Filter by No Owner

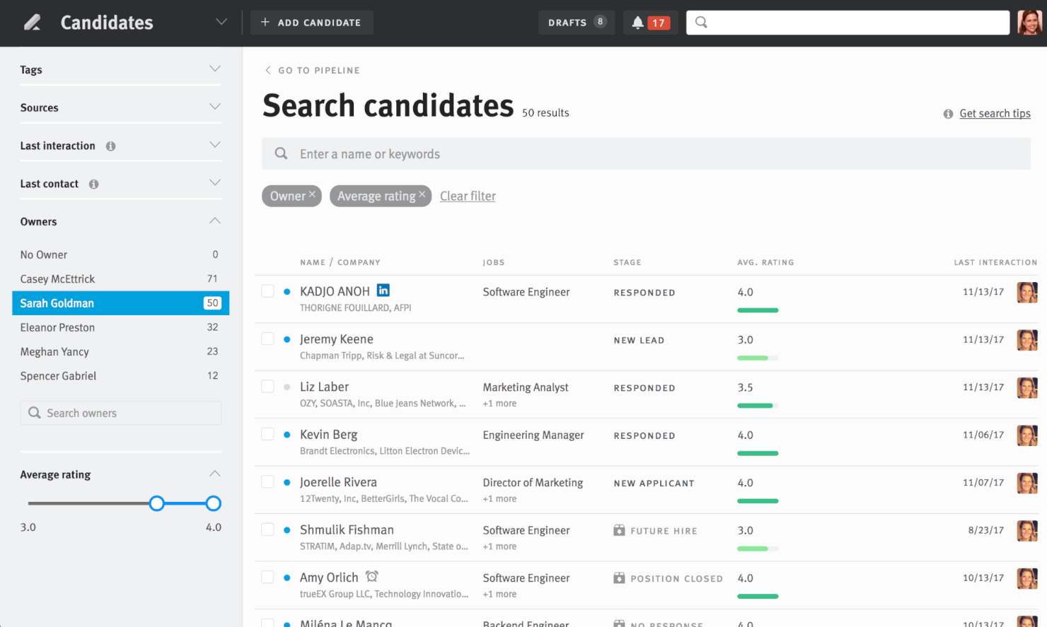tap(120, 254)
